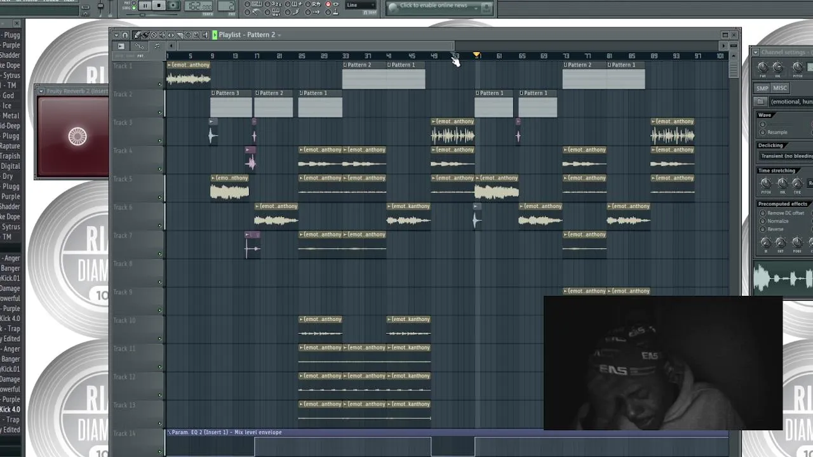
Task: Toggle the mute dot on Track 3
Action: coord(160,141)
